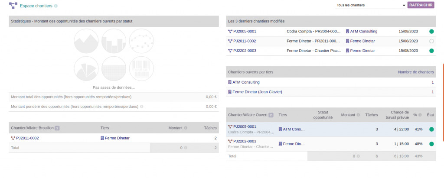Screen dimensions: 444x178
Task: Open the Tous les chantiers dropdown
Action: tap(370, 5)
